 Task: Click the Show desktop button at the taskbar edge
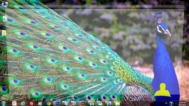tap(188, 103)
